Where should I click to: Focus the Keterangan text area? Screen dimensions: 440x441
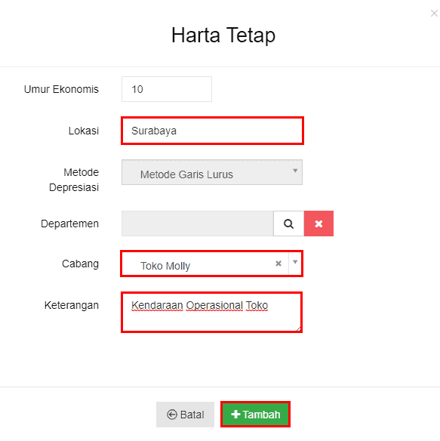(212, 312)
